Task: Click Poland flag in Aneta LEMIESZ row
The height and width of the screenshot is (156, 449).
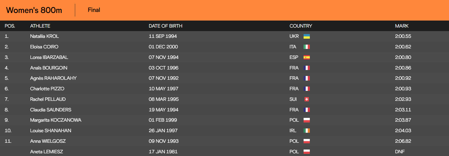Action: tap(307, 152)
